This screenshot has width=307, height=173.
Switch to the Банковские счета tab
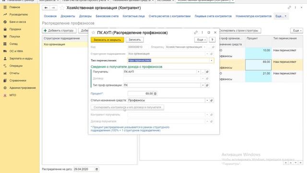tap(107, 16)
